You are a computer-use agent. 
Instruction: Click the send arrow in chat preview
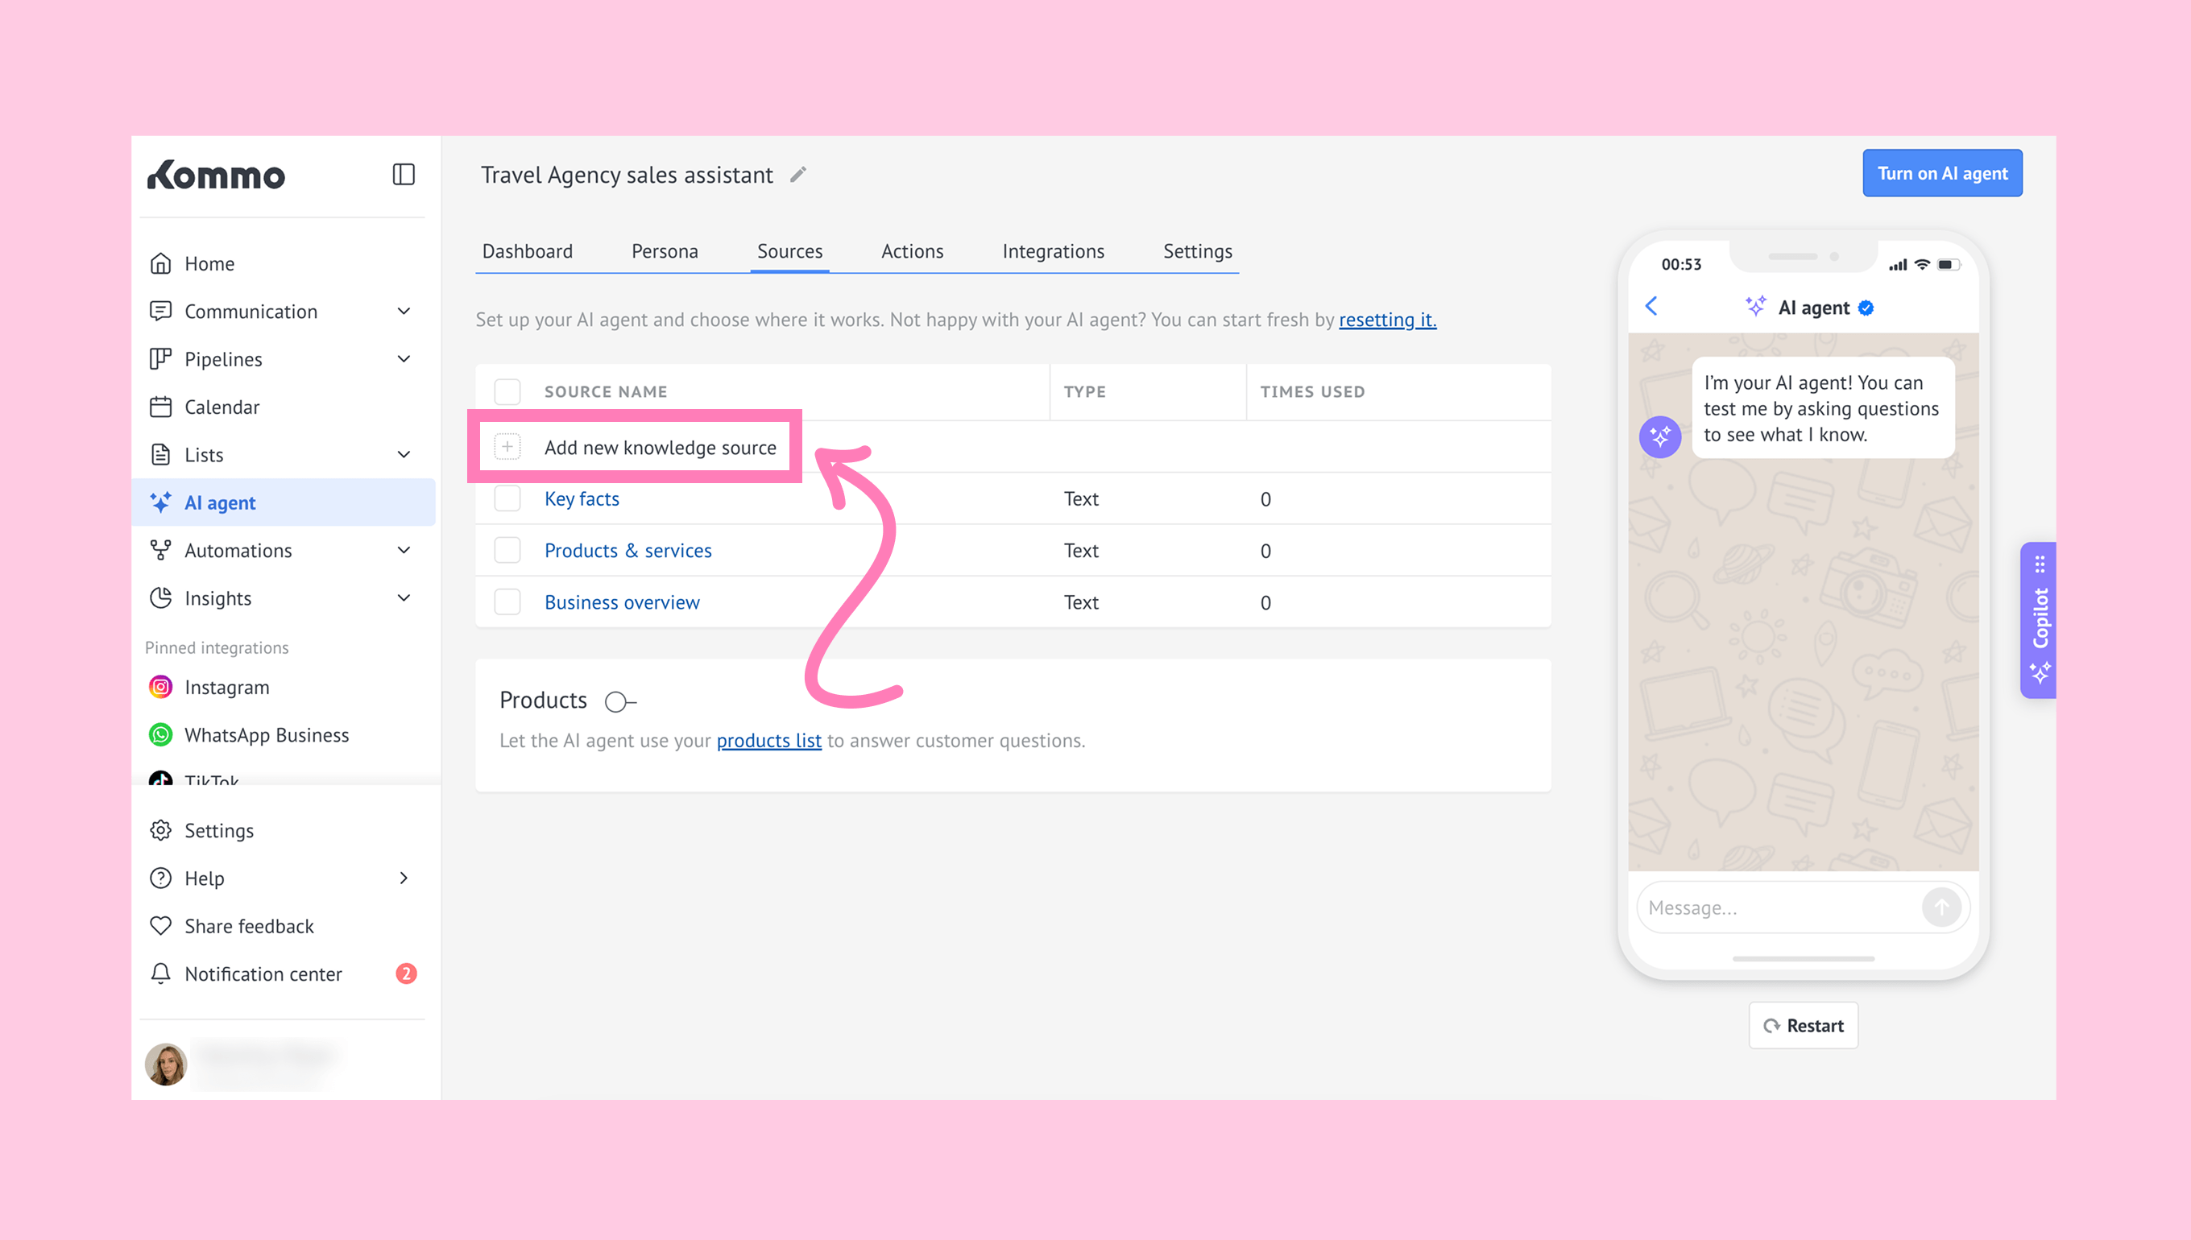point(1940,908)
